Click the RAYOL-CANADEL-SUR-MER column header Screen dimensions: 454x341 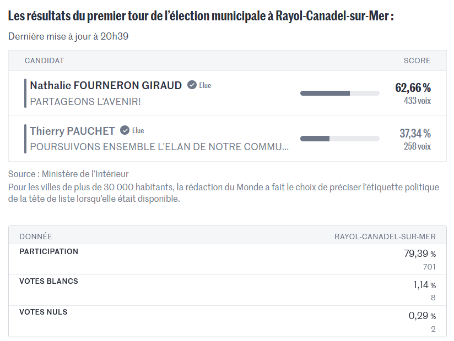tap(385, 237)
